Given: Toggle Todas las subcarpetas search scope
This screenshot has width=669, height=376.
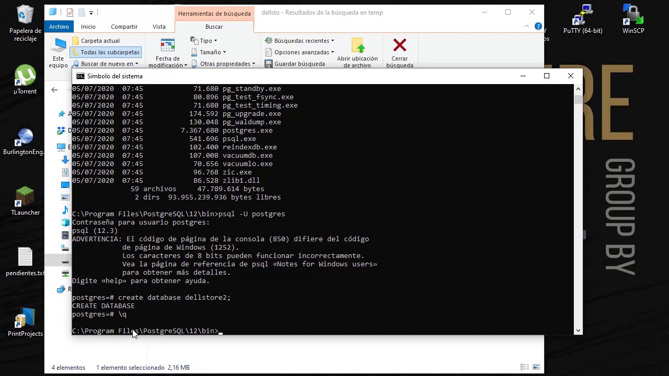Looking at the screenshot, I should [x=106, y=52].
